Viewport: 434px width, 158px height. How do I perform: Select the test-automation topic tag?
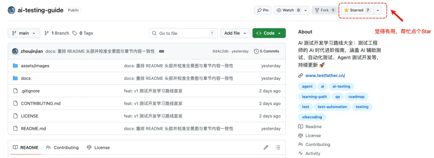(332, 107)
